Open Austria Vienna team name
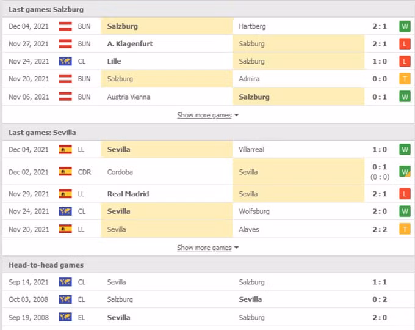Viewport: 415px width, 330px height. 129,97
